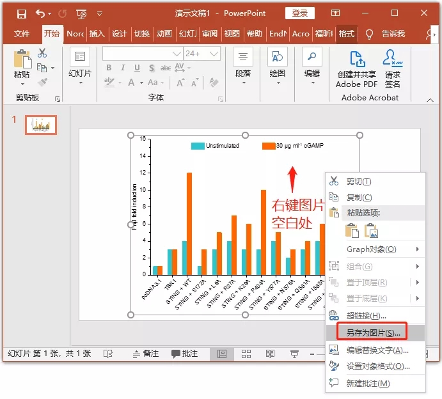Open the Find/Edit magnifier tool
442x399 pixels.
[x=312, y=58]
